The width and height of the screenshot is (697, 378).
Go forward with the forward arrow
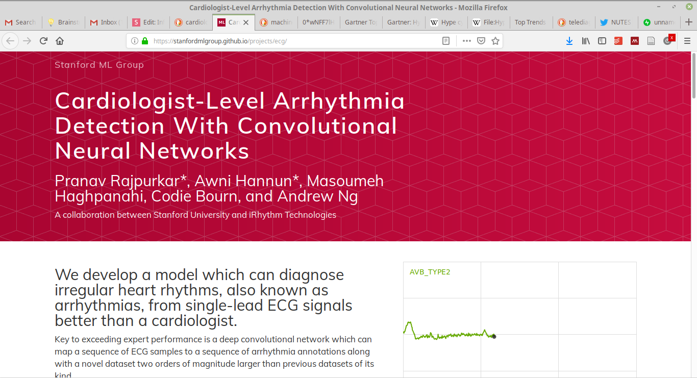(27, 41)
